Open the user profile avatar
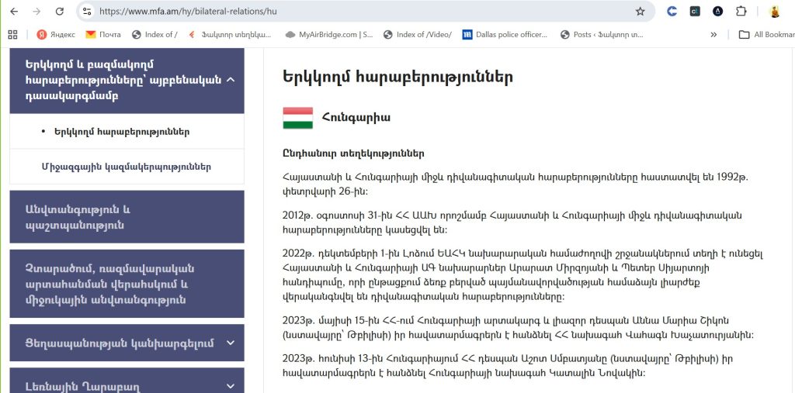Viewport: 795px width, 393px height. click(774, 12)
